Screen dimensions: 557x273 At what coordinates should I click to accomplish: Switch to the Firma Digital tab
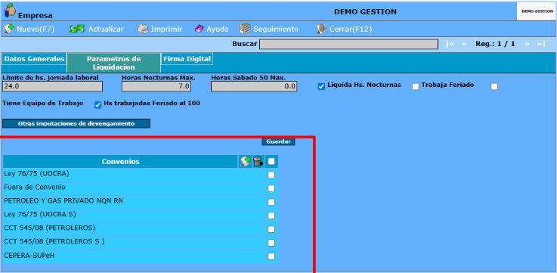click(x=187, y=59)
